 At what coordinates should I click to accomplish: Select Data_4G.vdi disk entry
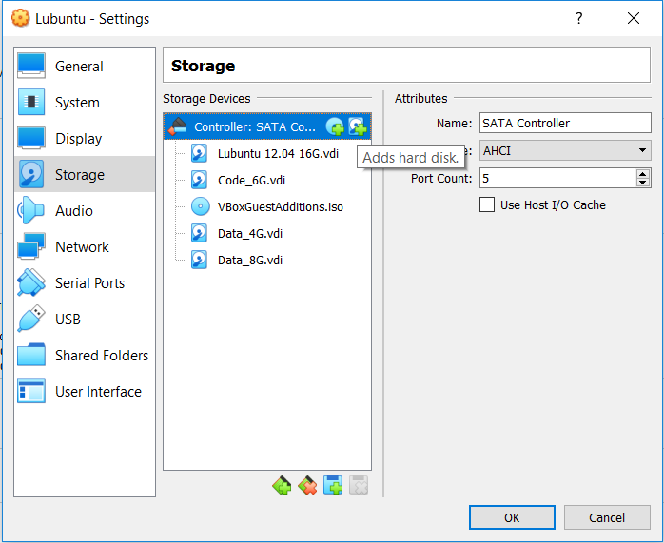click(x=267, y=233)
